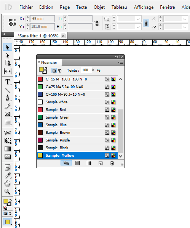This screenshot has height=228, width=190.
Task: Click the reference point locator grid
Action: [x=12, y=22]
